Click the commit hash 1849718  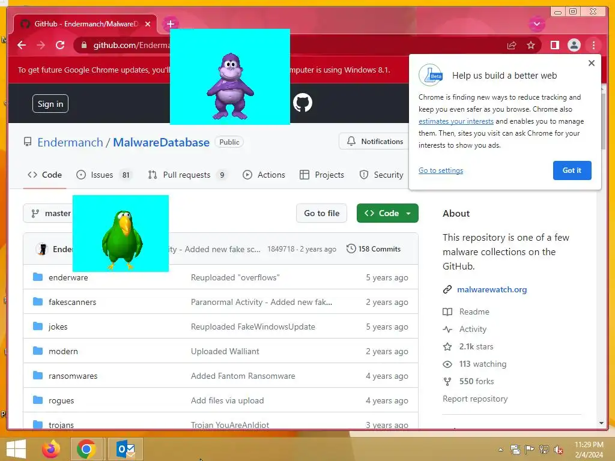tap(281, 249)
